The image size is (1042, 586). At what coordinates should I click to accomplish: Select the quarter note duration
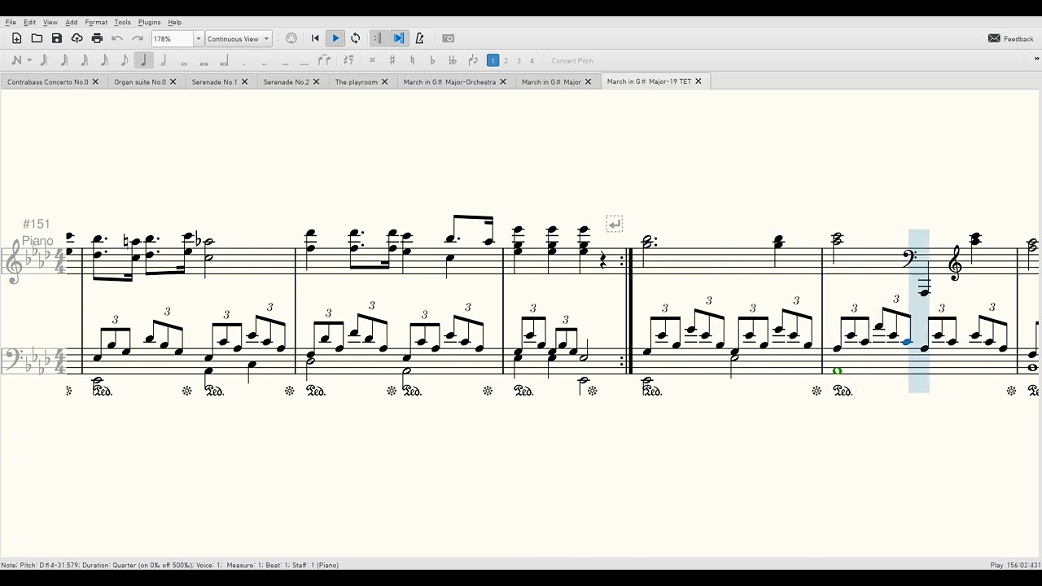pos(144,60)
